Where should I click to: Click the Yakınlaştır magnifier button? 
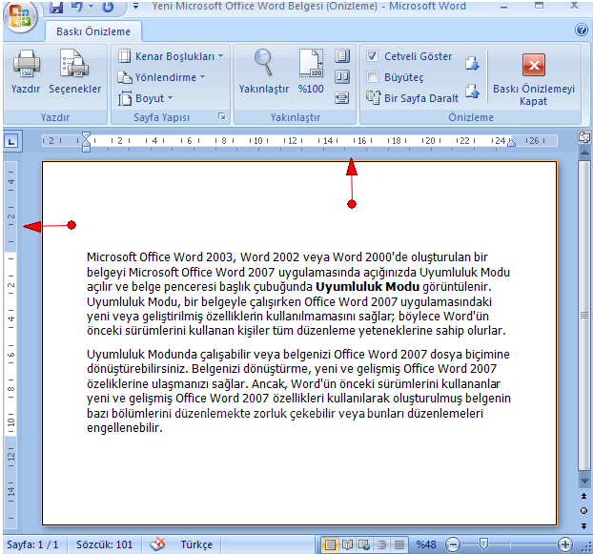[263, 72]
